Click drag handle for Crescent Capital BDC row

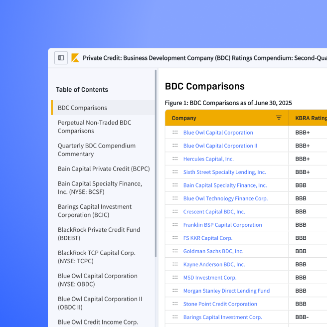pyautogui.click(x=175, y=211)
